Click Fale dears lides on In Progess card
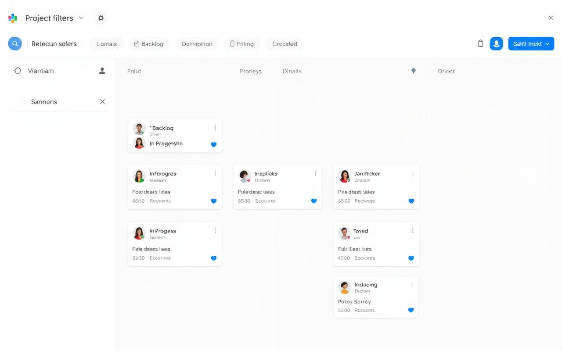This screenshot has width=562, height=351. coord(151,249)
